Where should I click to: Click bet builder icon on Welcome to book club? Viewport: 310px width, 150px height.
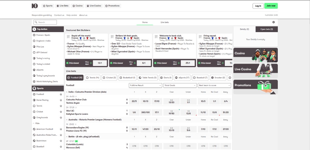[x=157, y=37]
